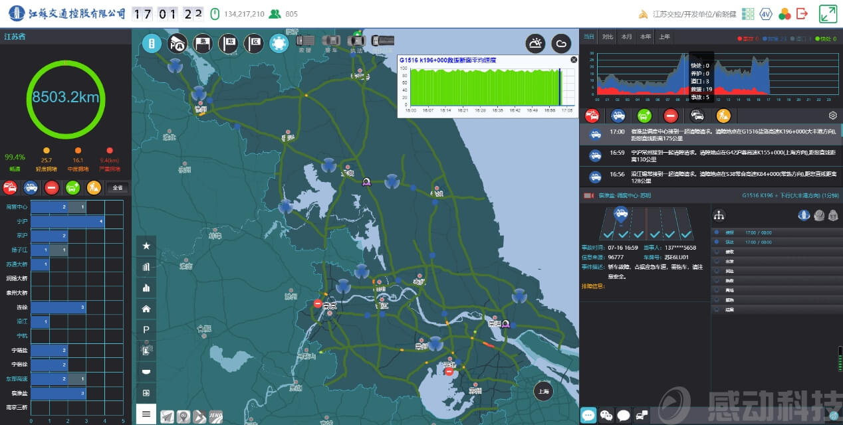This screenshot has width=843, height=425.
Task: Show parking P layer in sidebar
Action: pos(146,329)
